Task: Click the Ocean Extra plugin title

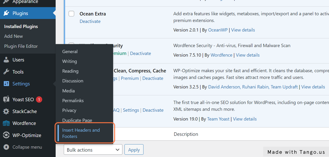Action: [93, 14]
